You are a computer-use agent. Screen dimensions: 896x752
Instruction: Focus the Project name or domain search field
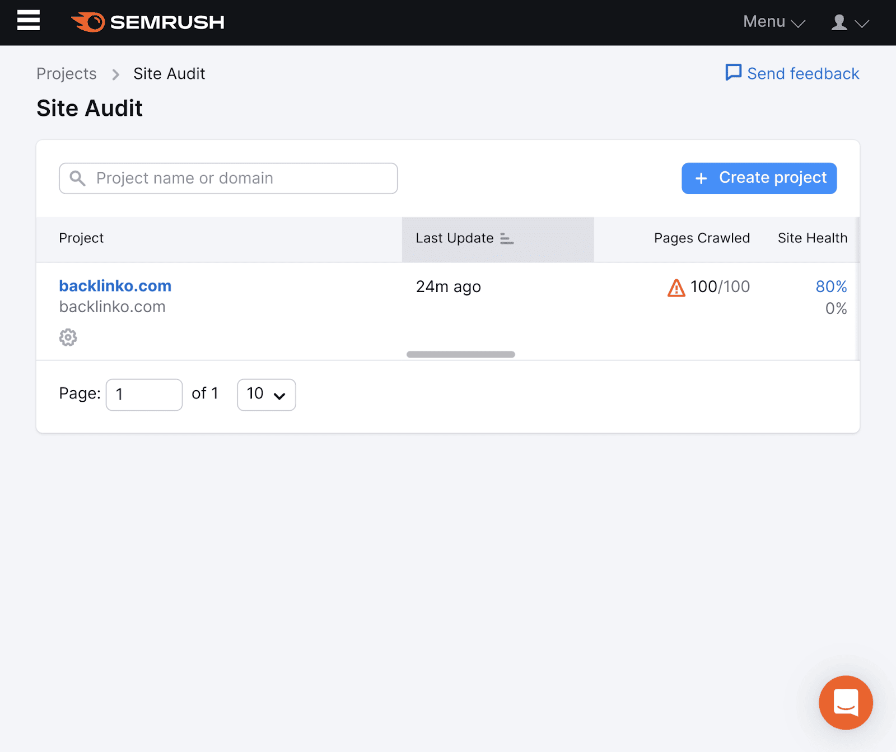pyautogui.click(x=228, y=178)
